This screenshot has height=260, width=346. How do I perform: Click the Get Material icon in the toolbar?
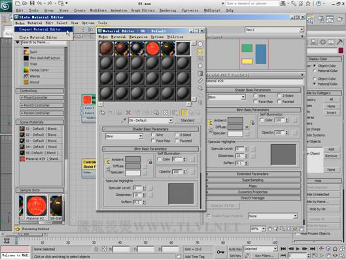103,112
